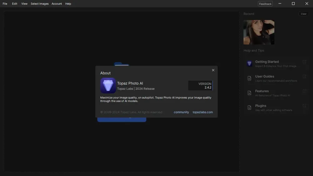Click the Plugins document icon
The width and height of the screenshot is (313, 176).
[249, 108]
